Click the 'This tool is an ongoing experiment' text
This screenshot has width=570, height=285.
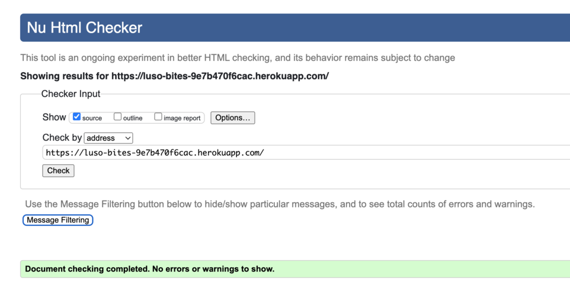click(x=238, y=58)
